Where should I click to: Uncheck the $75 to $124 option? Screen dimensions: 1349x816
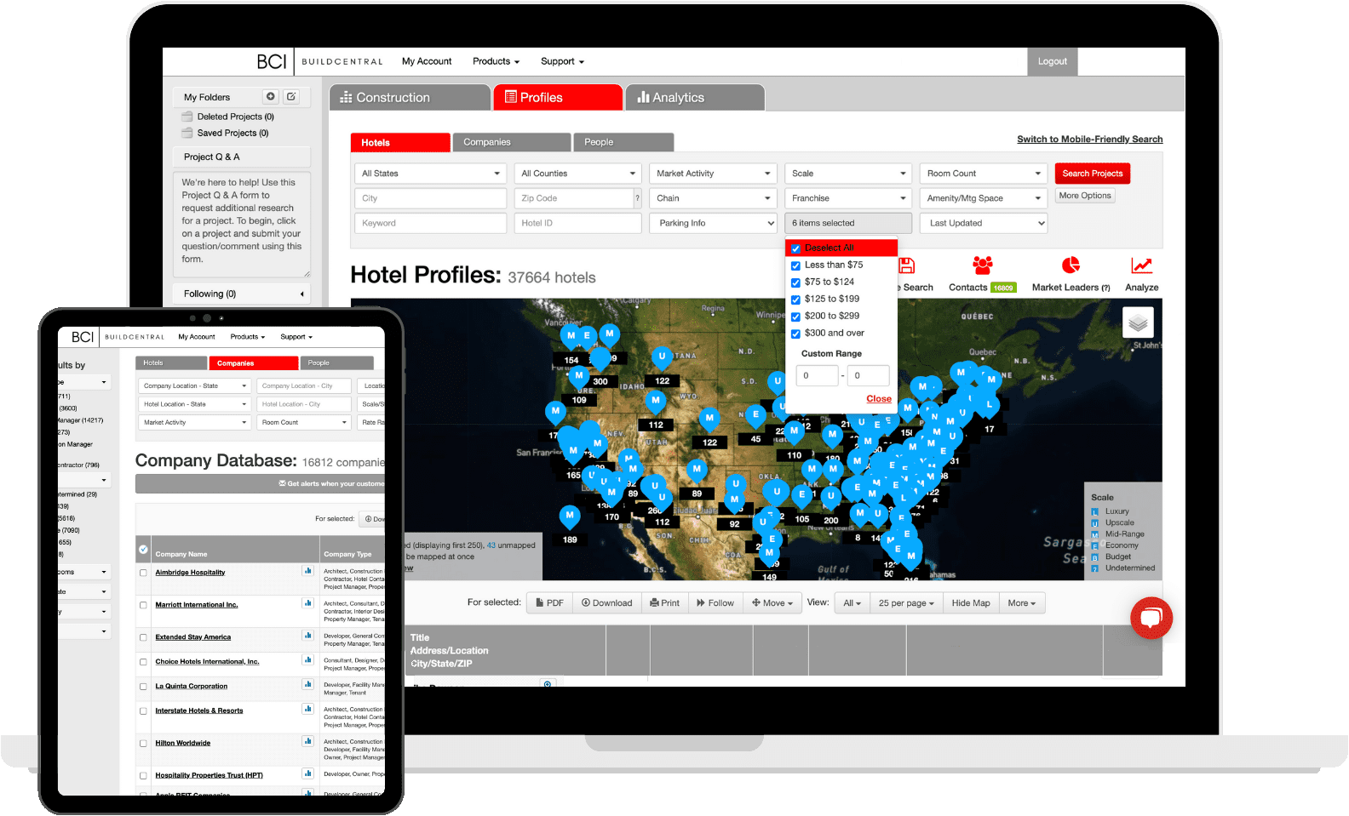coord(795,282)
